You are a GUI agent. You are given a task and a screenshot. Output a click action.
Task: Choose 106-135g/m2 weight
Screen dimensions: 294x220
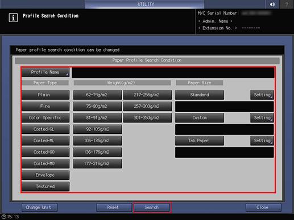pyautogui.click(x=97, y=141)
